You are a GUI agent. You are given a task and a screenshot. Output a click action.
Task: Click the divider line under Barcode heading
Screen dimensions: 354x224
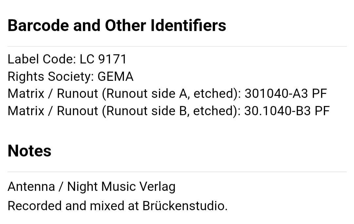(x=177, y=47)
